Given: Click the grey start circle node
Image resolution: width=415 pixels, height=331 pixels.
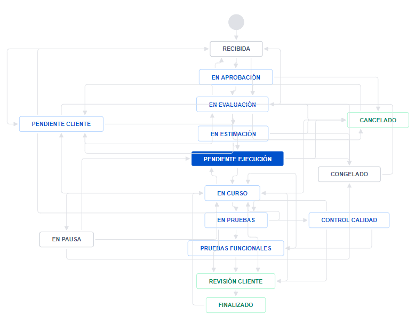Looking at the screenshot, I should 236,22.
